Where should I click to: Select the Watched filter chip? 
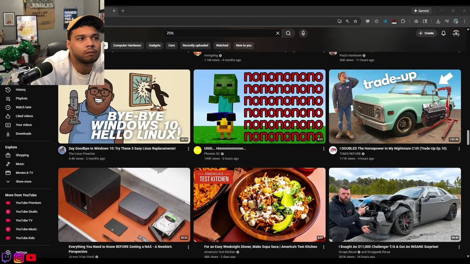click(222, 45)
